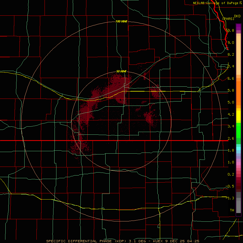243x243 pixels.
Task: Click the 4.2 value on the scale
Action: [231, 114]
